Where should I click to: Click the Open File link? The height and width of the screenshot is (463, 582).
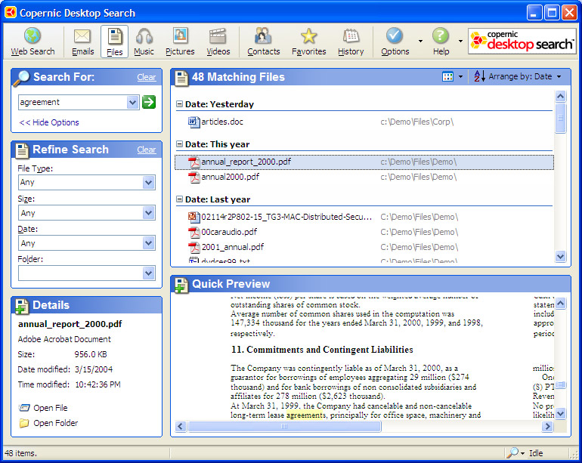[x=51, y=408]
